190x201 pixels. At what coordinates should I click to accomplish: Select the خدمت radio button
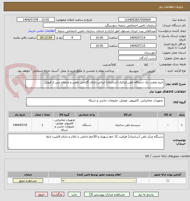pos(138,64)
